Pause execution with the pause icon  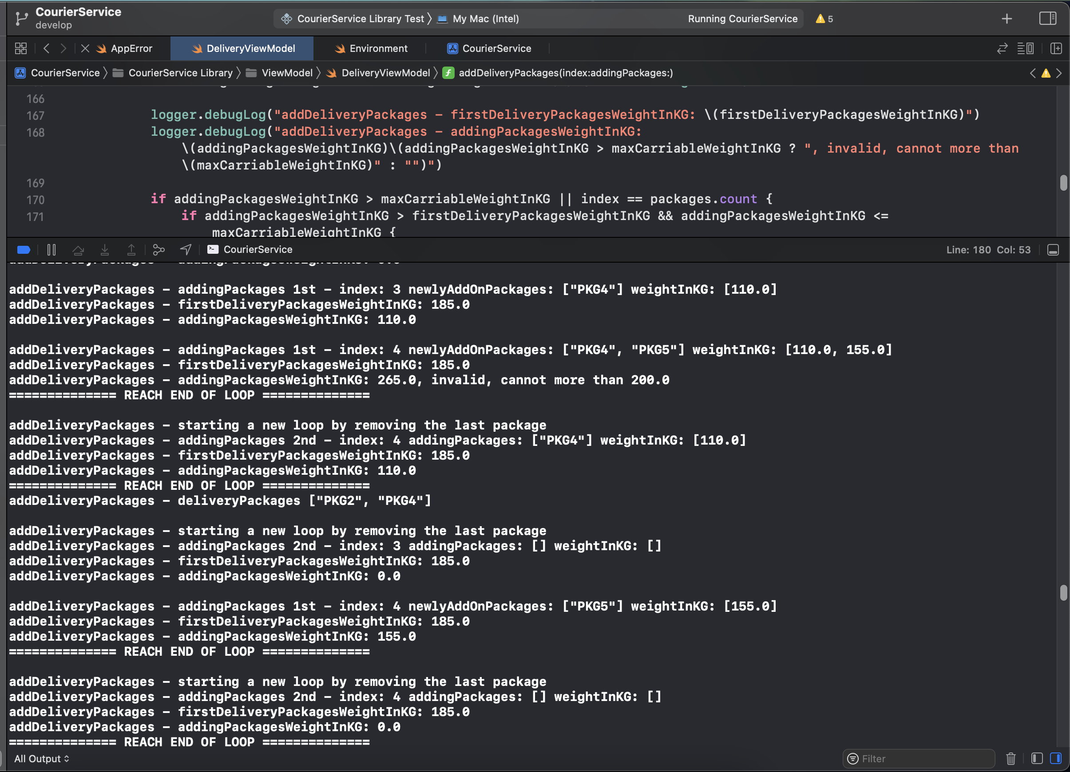coord(52,249)
